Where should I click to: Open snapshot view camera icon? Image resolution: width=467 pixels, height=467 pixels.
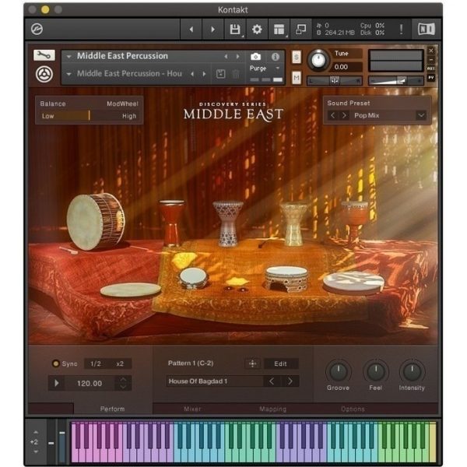(255, 56)
